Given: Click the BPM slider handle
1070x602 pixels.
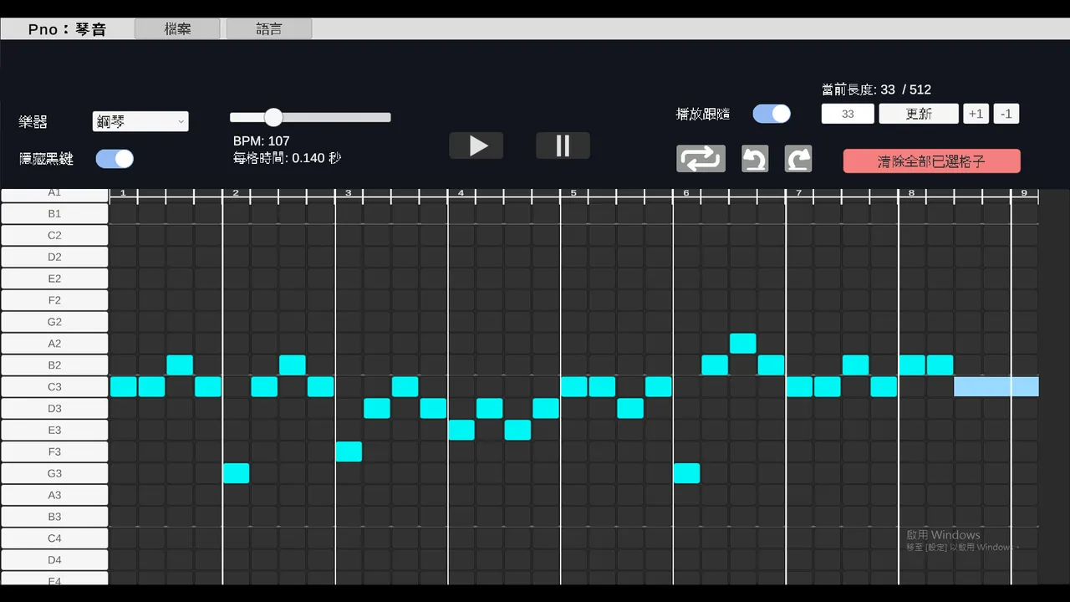Looking at the screenshot, I should 273,117.
